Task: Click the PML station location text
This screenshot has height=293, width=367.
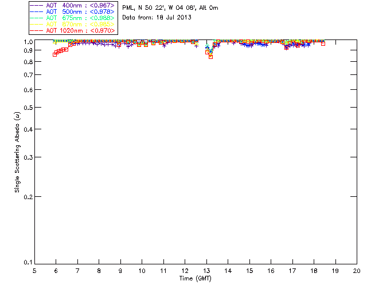Action: pos(170,8)
